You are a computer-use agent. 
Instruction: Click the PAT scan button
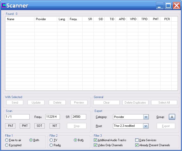point(10,126)
